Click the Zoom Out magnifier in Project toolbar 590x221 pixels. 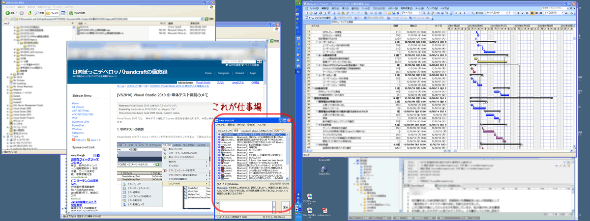tap(428, 13)
